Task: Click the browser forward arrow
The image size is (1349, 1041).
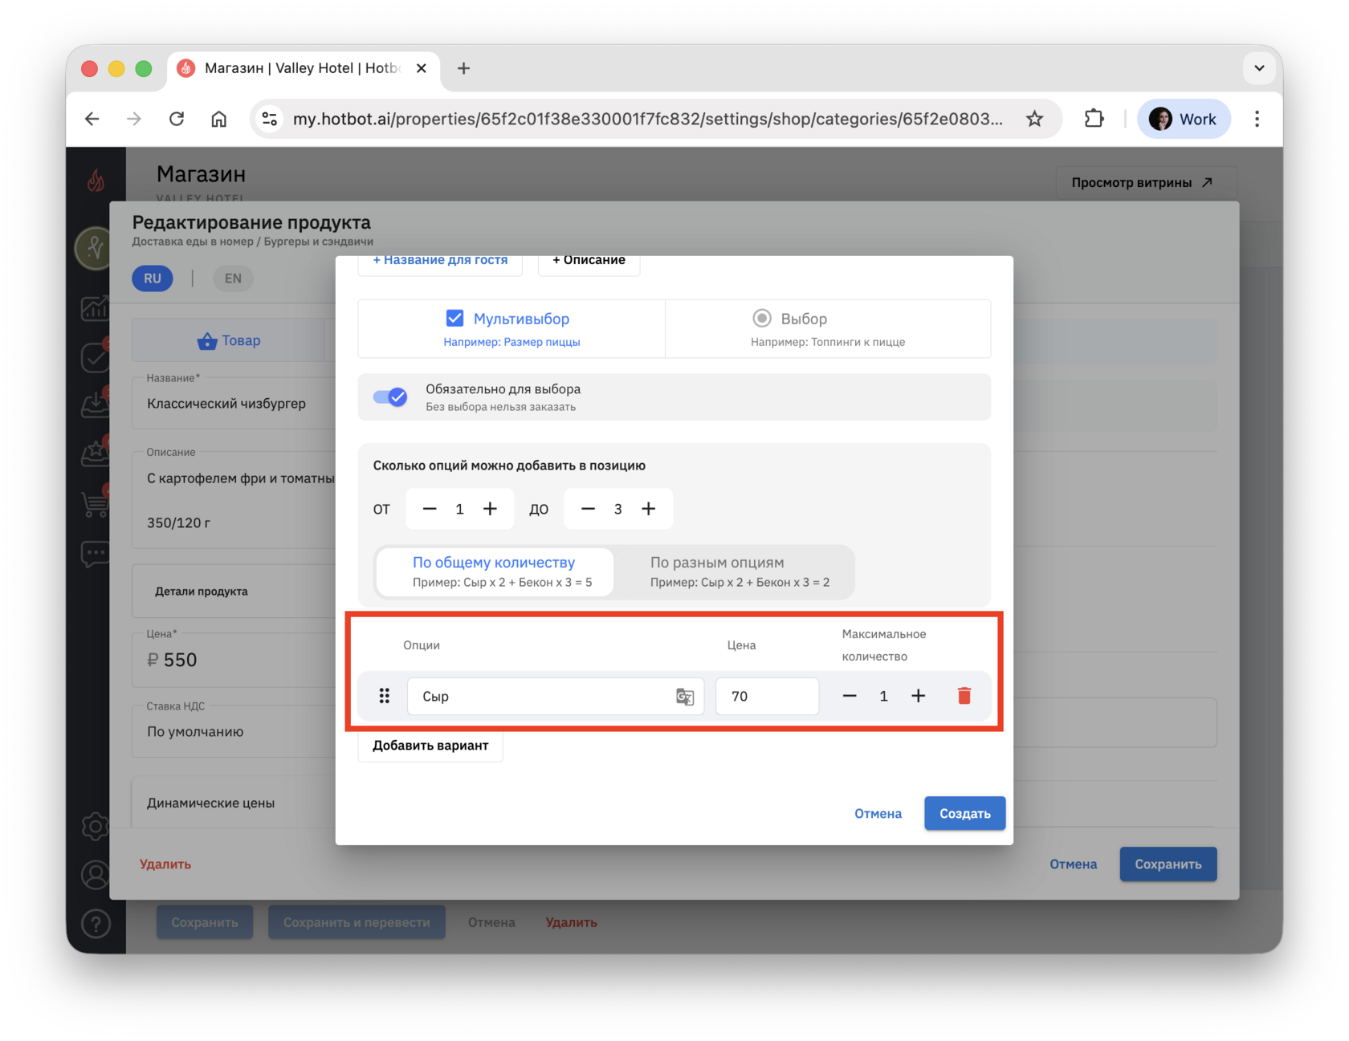Action: (x=134, y=119)
